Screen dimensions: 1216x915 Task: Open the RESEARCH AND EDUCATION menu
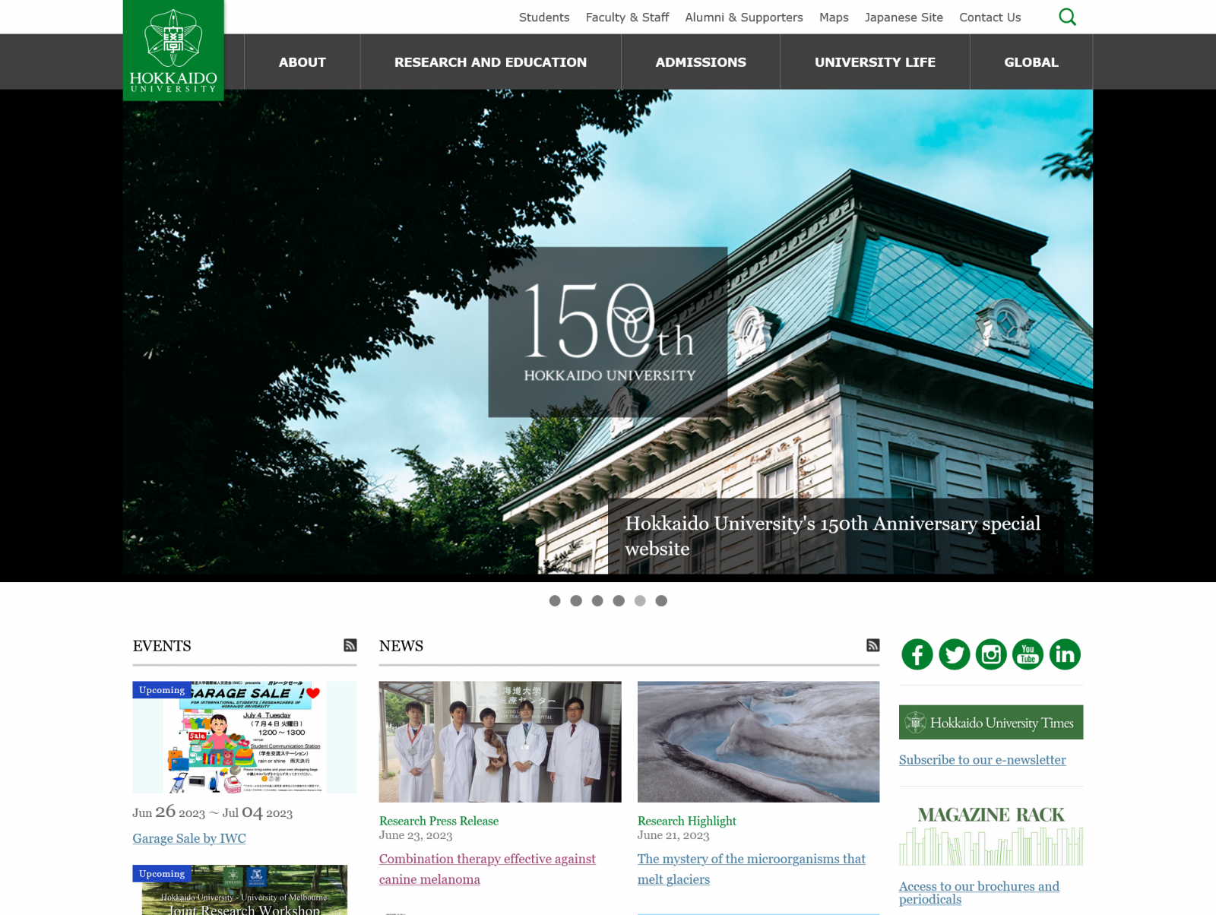tap(491, 62)
